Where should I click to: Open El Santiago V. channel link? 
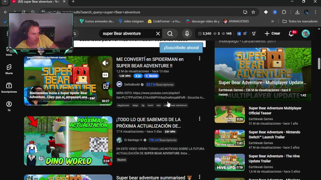pos(133,140)
